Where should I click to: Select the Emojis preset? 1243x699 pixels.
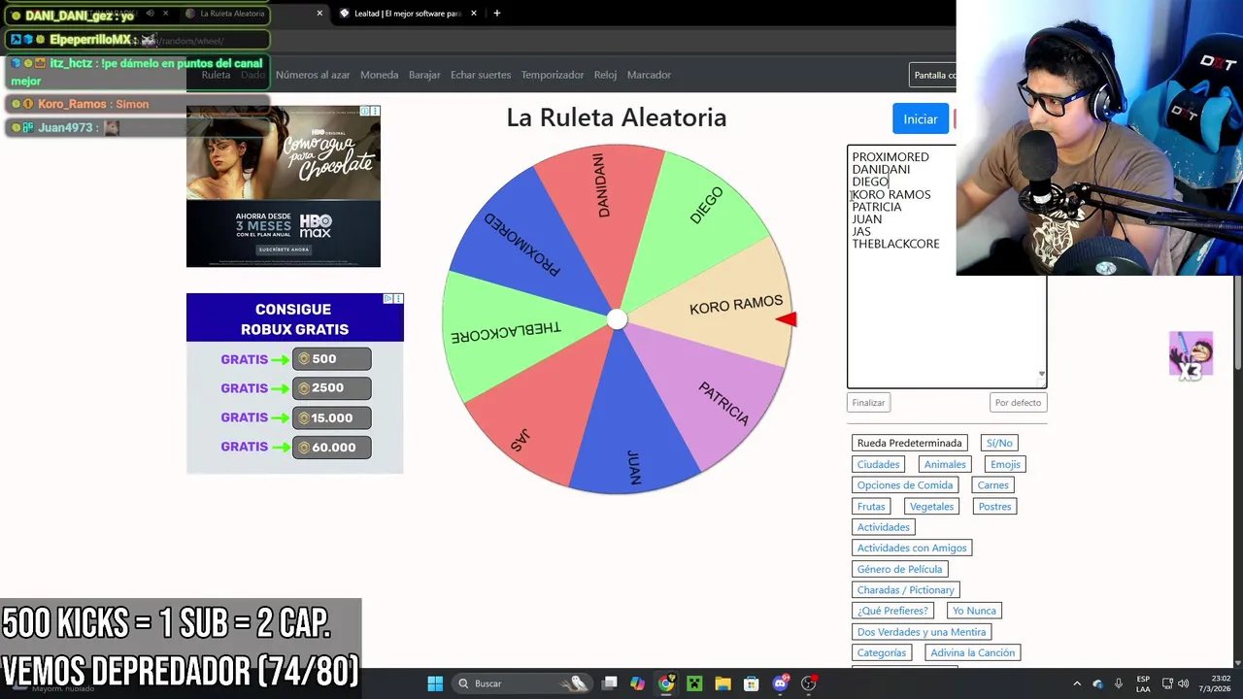point(1005,464)
